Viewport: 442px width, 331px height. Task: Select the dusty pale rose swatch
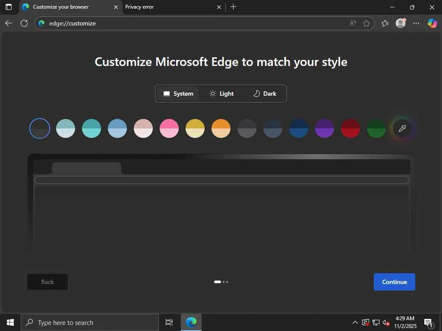point(143,128)
